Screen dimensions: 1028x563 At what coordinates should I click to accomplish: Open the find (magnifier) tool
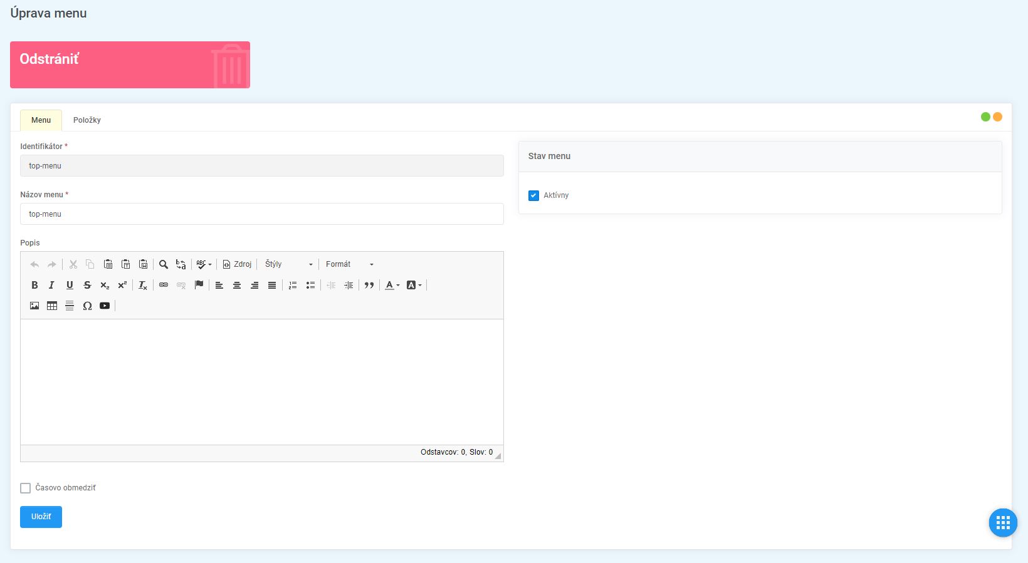pos(164,264)
